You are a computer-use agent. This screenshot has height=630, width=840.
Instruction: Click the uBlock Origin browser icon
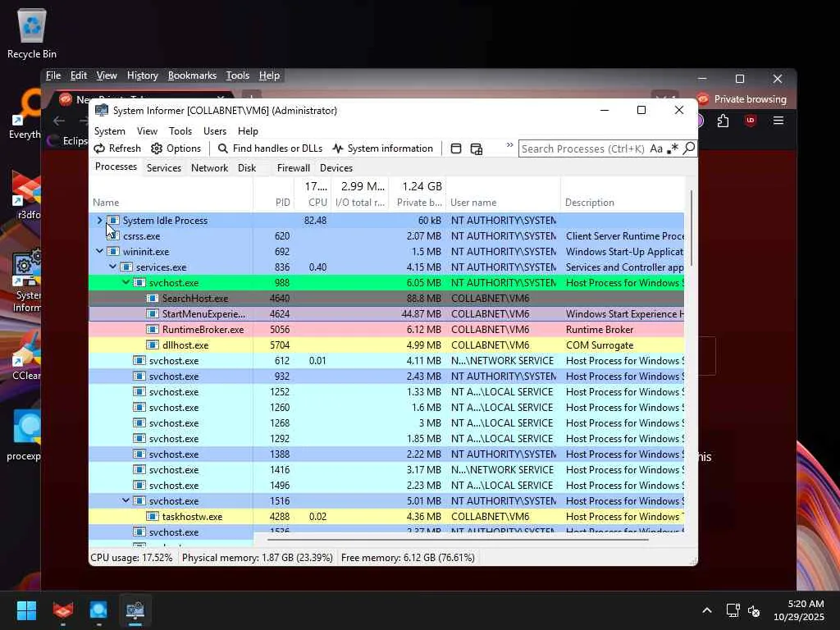[751, 121]
